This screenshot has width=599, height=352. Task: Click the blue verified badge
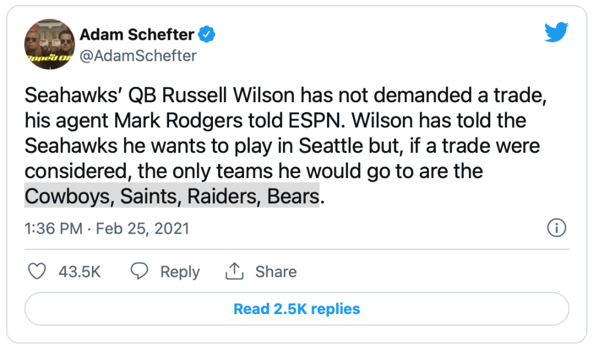point(207,35)
